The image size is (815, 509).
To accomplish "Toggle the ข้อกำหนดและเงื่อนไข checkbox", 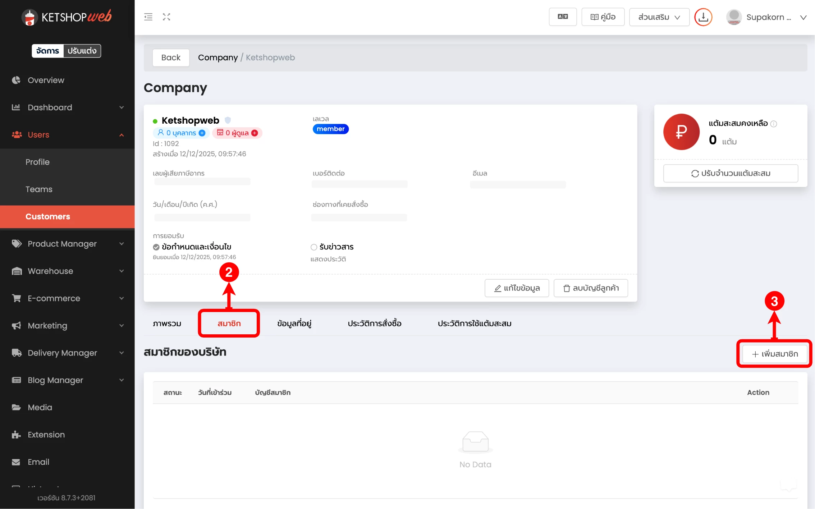I will 156,247.
